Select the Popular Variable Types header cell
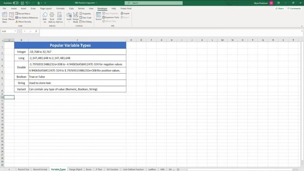The width and height of the screenshot is (304, 171). [70, 45]
